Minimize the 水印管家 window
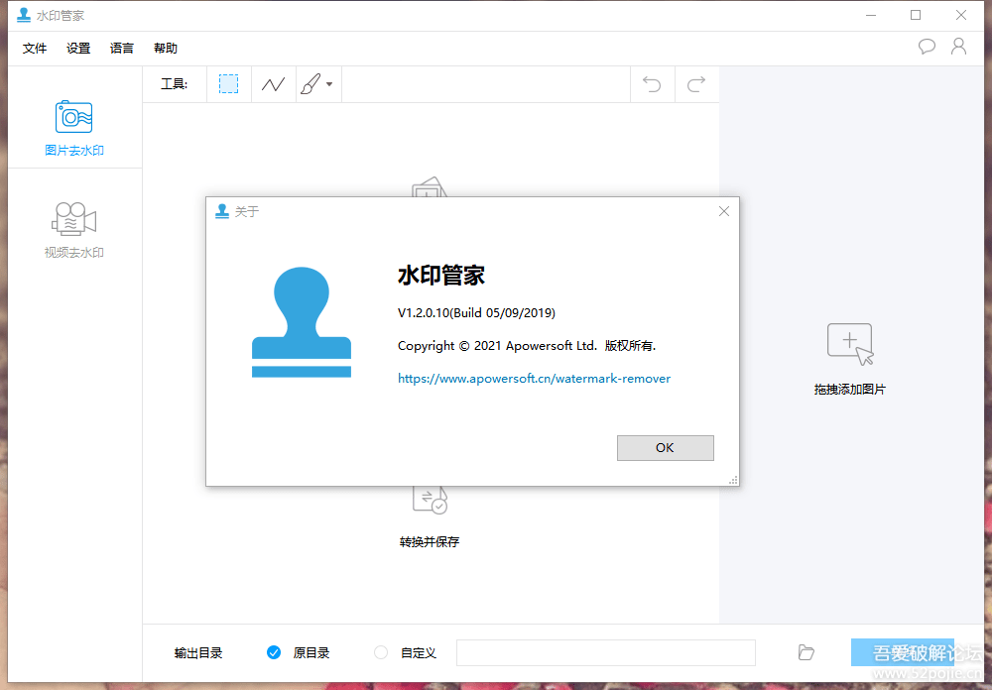The height and width of the screenshot is (690, 992). tap(871, 15)
